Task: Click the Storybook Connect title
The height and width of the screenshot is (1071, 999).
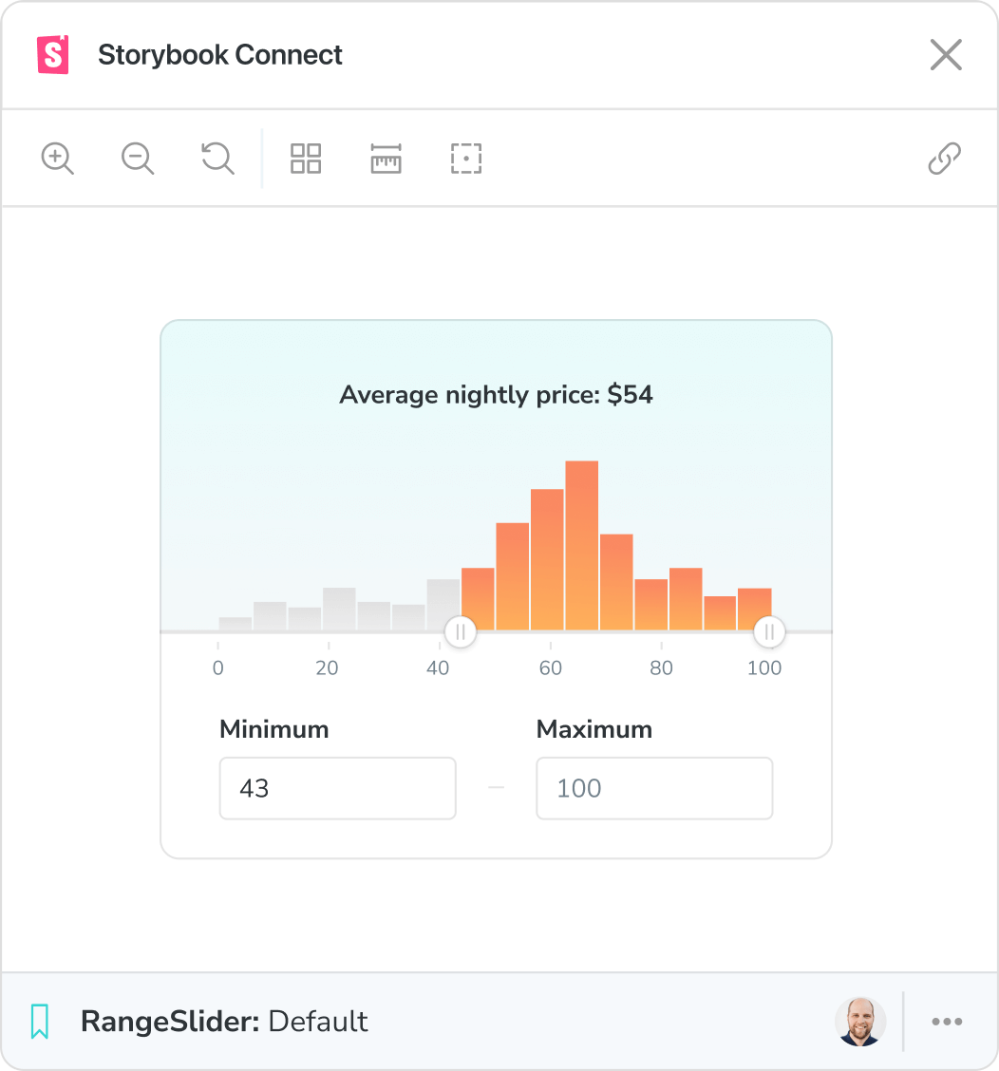Action: point(219,54)
